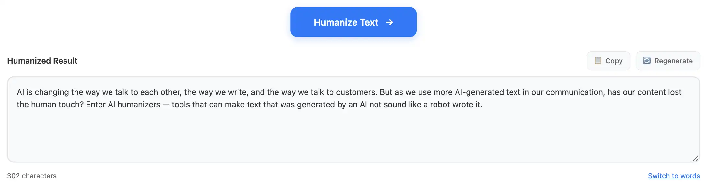
Task: Request a new version via Regenerate
Action: 668,61
